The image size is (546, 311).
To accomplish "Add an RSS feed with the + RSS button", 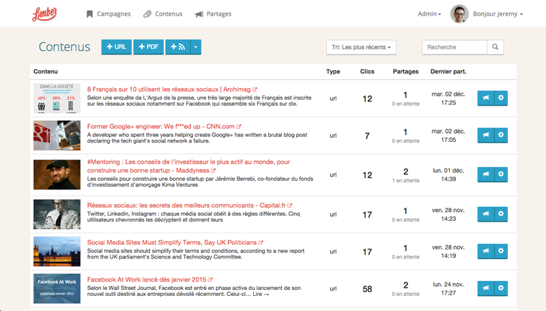I will click(x=178, y=47).
